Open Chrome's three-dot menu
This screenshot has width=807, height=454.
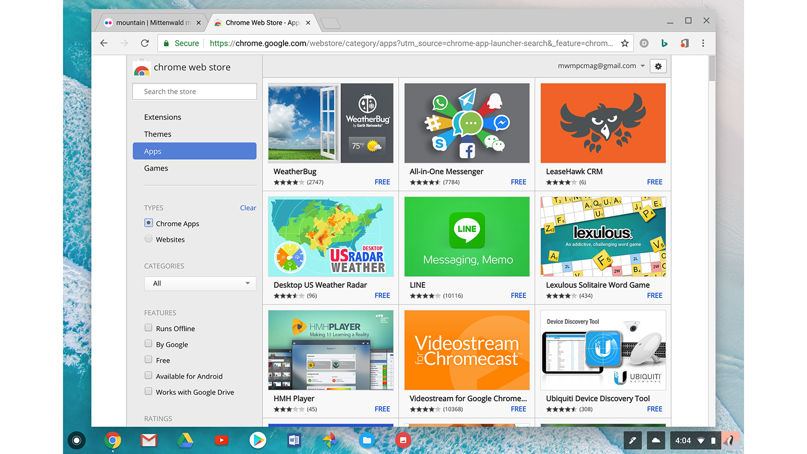tap(703, 43)
